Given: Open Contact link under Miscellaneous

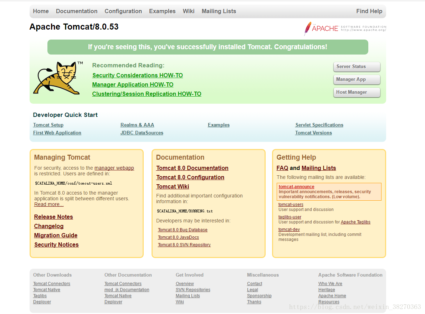Looking at the screenshot, I should (255, 284).
